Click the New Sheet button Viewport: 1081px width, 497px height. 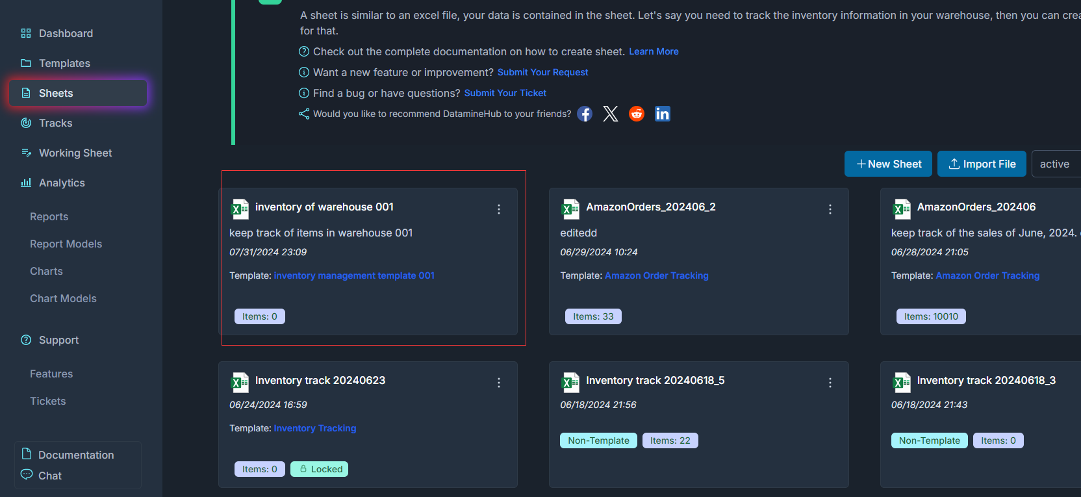click(888, 164)
